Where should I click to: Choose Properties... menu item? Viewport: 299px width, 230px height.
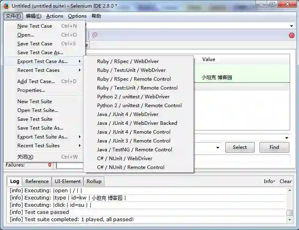44,90
